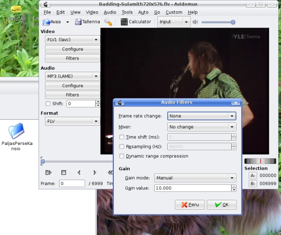Screen dimensions: 281x235
Task: Expand the Avaa recent files arrow
Action: (67, 22)
